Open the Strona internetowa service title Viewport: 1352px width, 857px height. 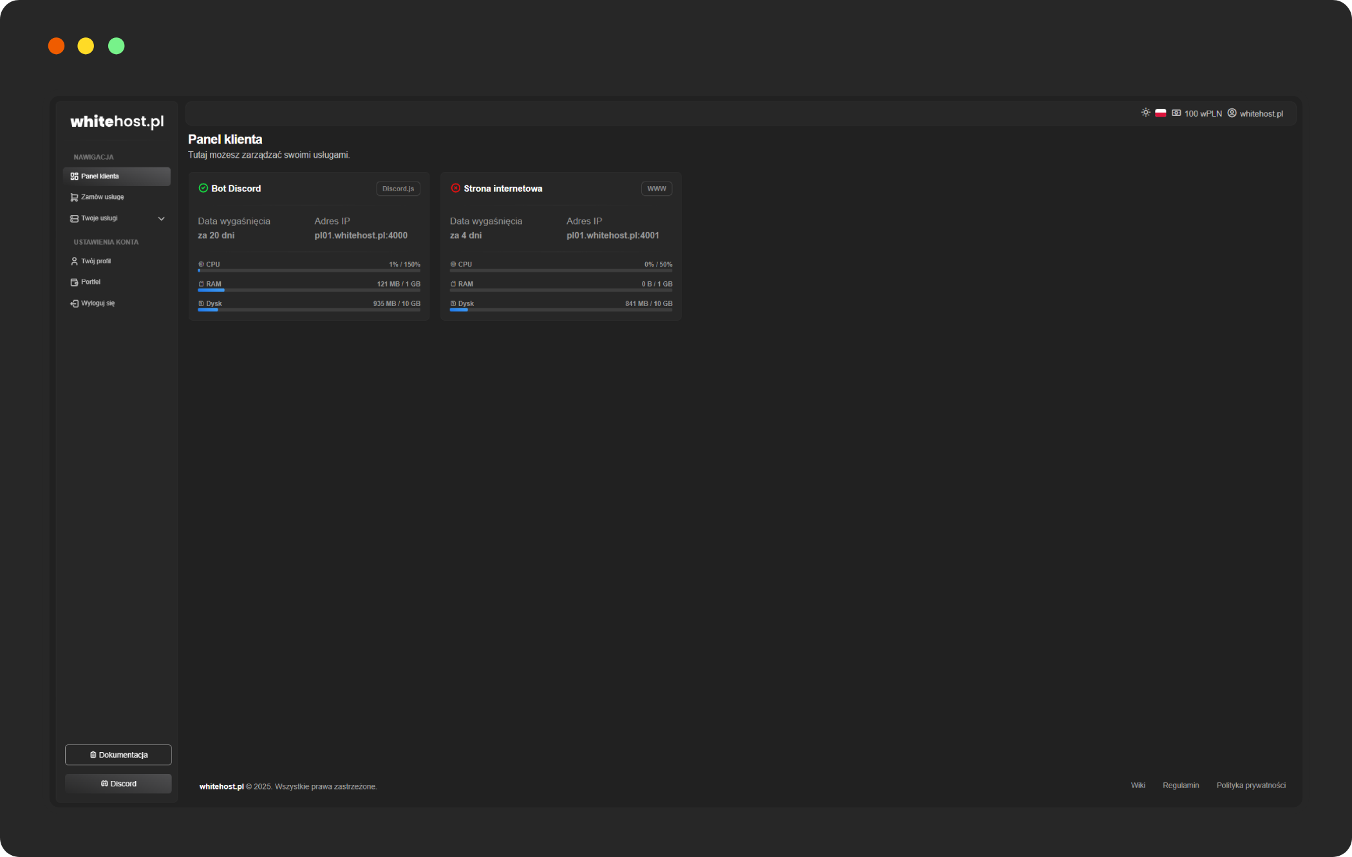[x=503, y=189]
